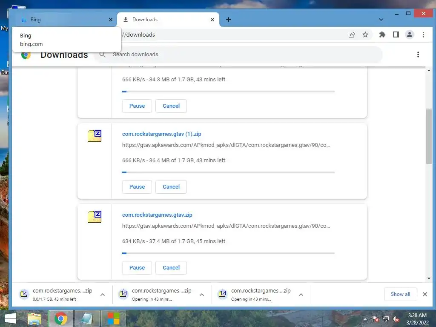Viewport: 436px width, 327px height.
Task: Click the gtav (1).zip source URL
Action: pyautogui.click(x=226, y=145)
